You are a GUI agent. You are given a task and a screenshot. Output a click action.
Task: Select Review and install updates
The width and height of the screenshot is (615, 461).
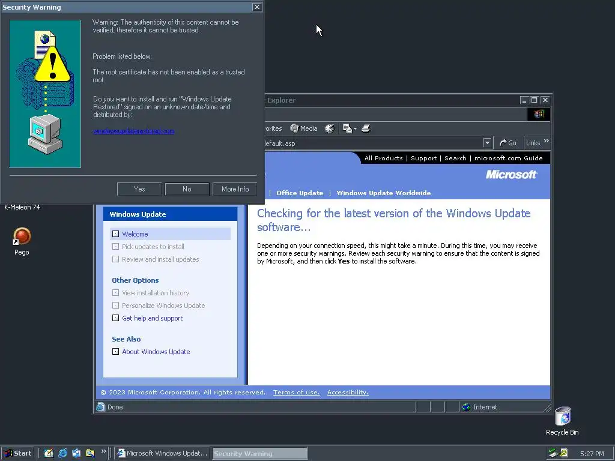[x=160, y=259]
